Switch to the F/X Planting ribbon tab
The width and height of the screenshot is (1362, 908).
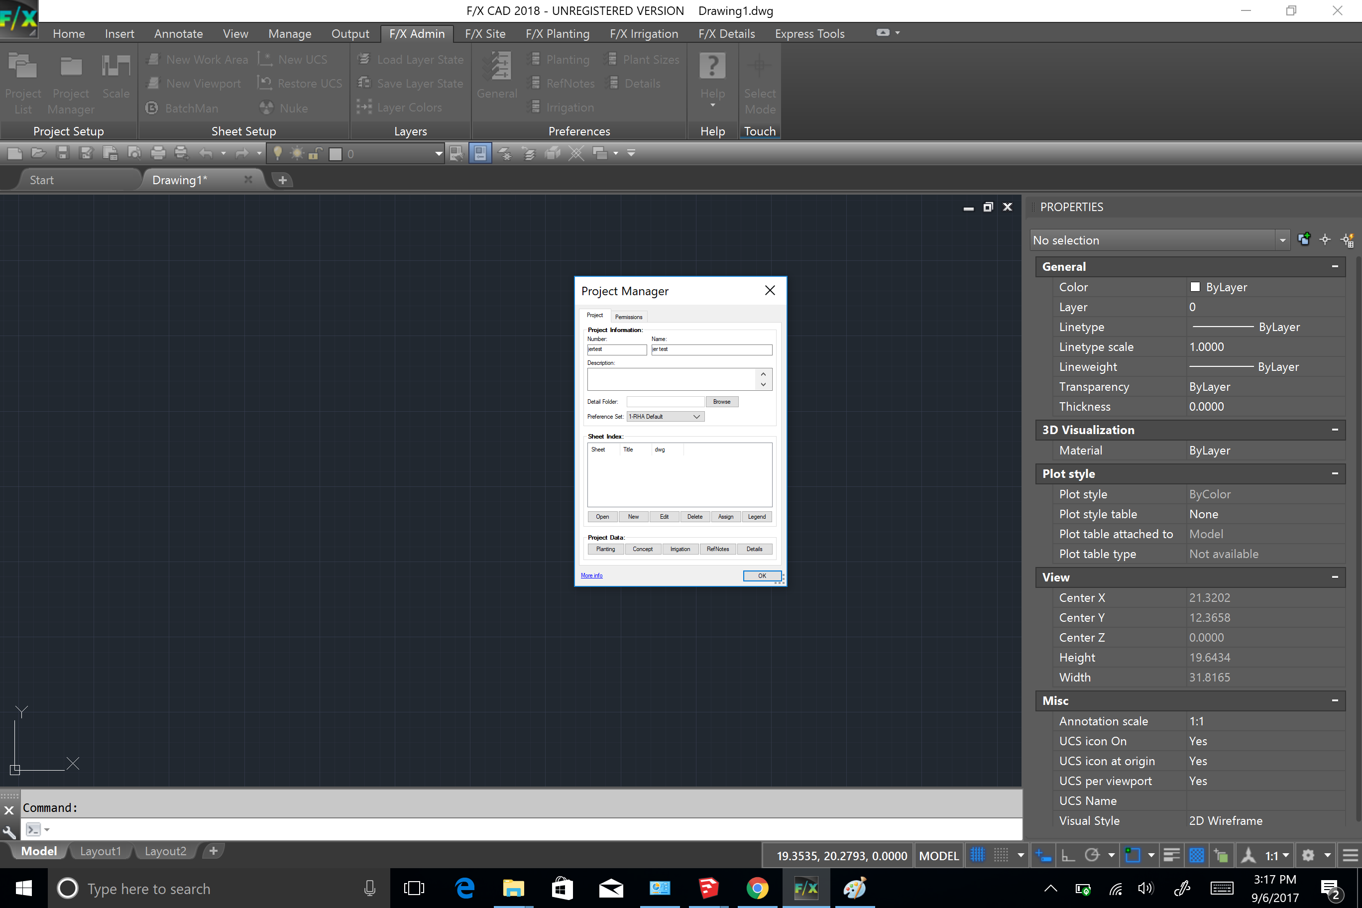coord(557,33)
